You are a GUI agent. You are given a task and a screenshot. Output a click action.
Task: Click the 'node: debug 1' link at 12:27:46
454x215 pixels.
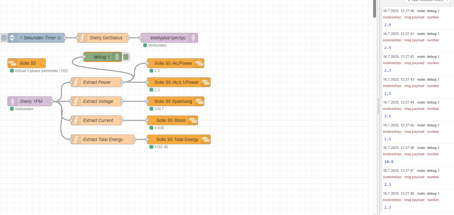pyautogui.click(x=428, y=148)
